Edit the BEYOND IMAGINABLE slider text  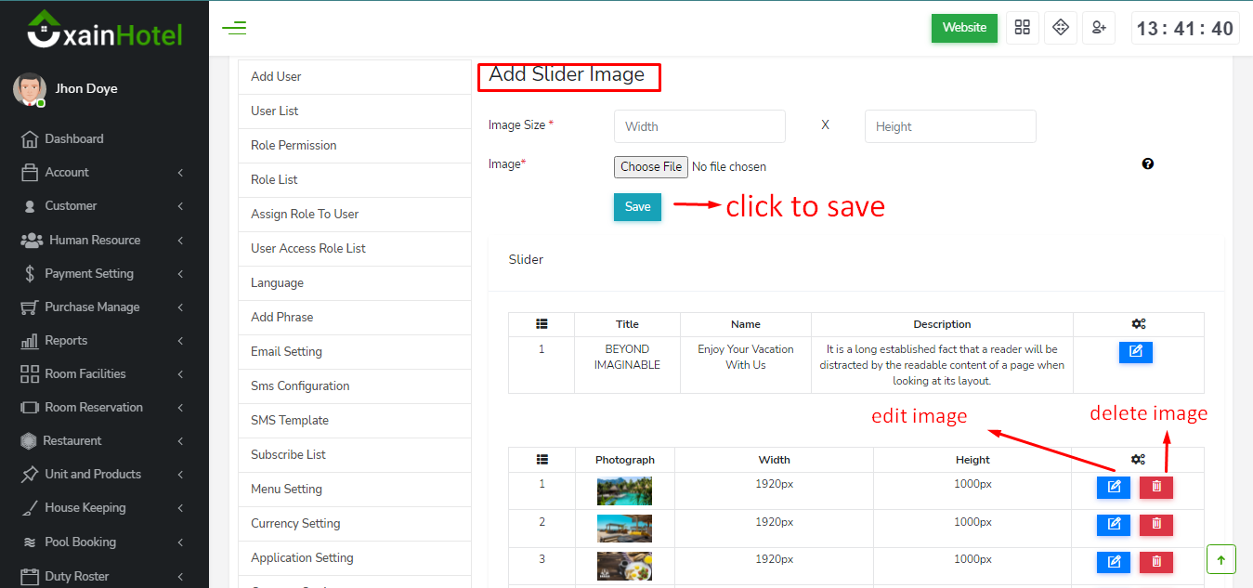point(1135,352)
